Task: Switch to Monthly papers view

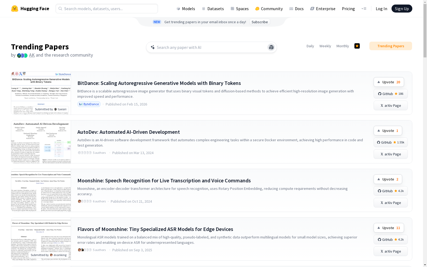Action: [x=343, y=46]
